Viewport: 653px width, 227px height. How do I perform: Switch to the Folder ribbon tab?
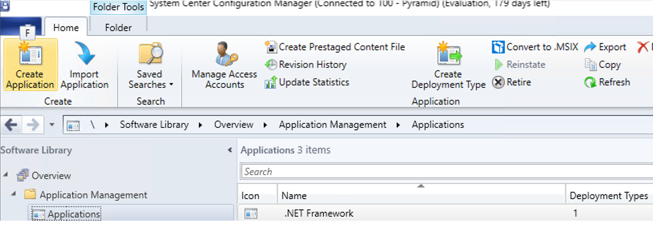click(119, 27)
